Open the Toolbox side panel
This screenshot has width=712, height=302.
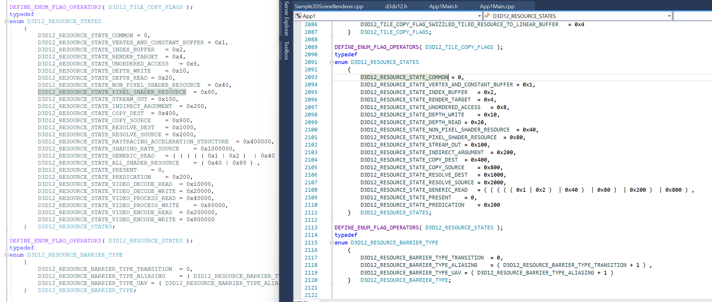tap(286, 51)
